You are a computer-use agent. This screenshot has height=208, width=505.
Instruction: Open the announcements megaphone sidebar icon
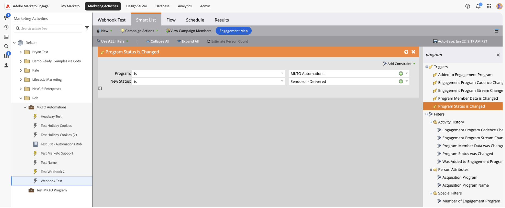point(6,18)
